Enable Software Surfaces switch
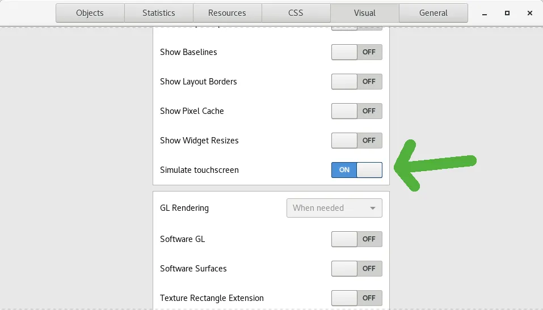543x310 pixels. 356,269
